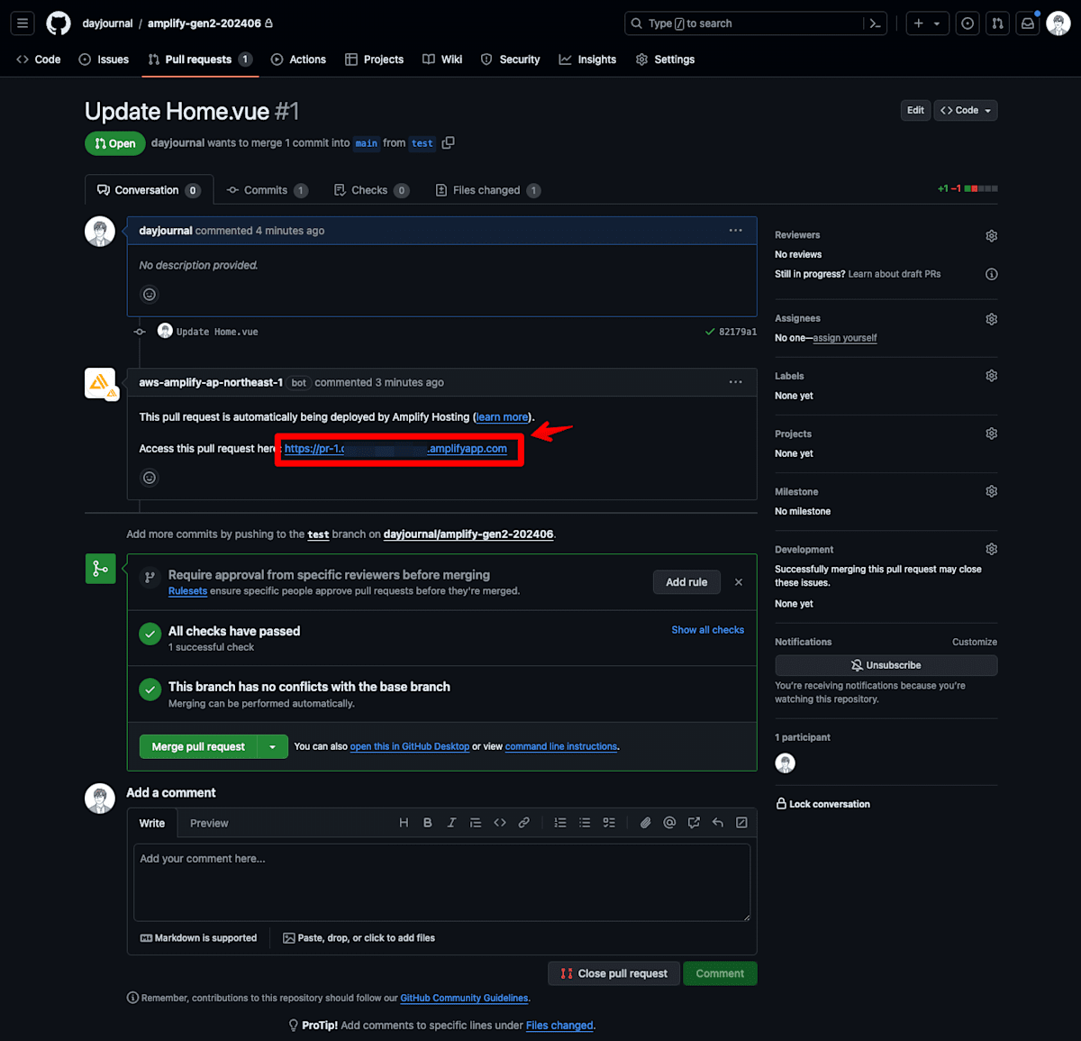The image size is (1081, 1041).
Task: Open the Actions repository tab
Action: [x=298, y=59]
